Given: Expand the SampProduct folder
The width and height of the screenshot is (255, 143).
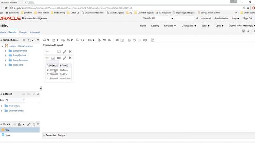Looking at the screenshot, I should [6, 56].
